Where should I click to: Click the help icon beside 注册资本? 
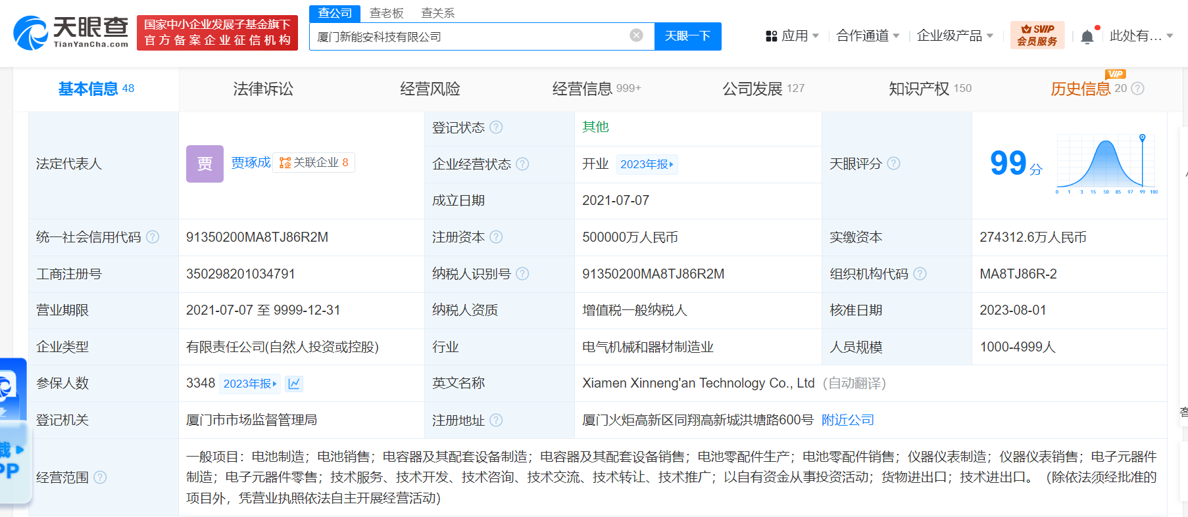coord(497,237)
